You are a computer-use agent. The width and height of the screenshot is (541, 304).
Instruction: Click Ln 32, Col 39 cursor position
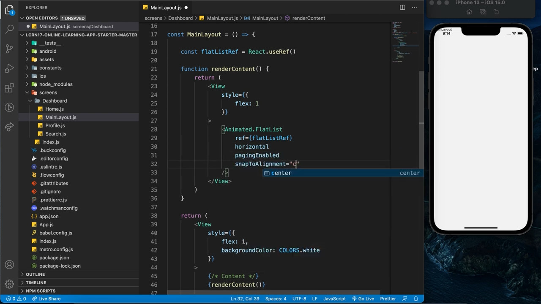pyautogui.click(x=245, y=299)
